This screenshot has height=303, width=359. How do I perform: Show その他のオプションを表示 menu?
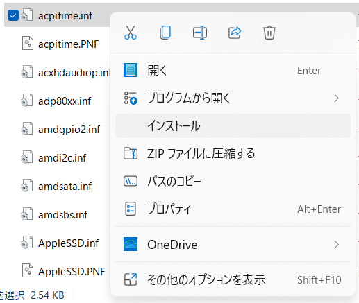click(233, 279)
